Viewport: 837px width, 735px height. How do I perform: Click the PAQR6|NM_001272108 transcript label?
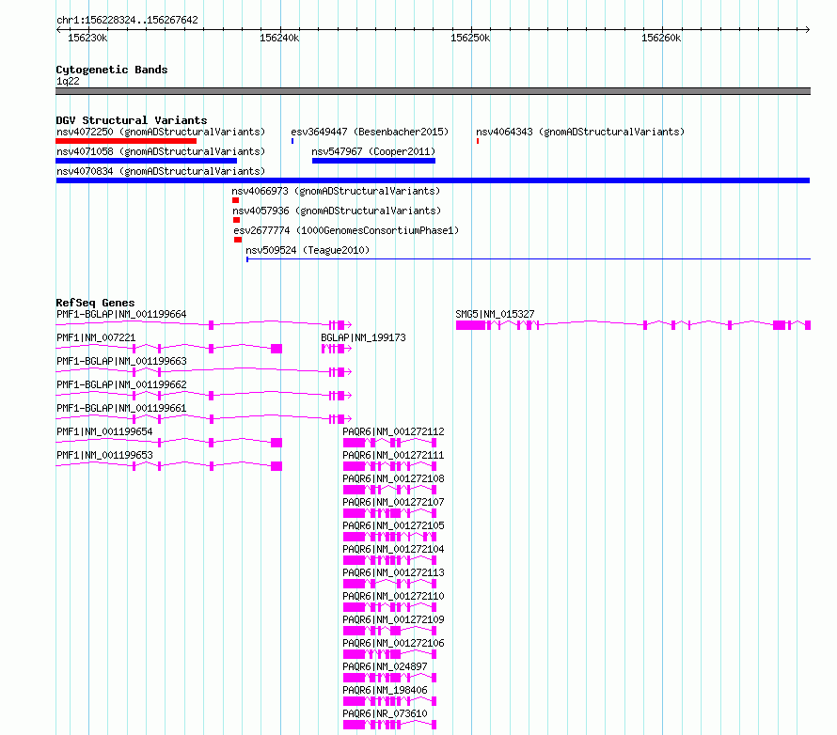coord(393,478)
